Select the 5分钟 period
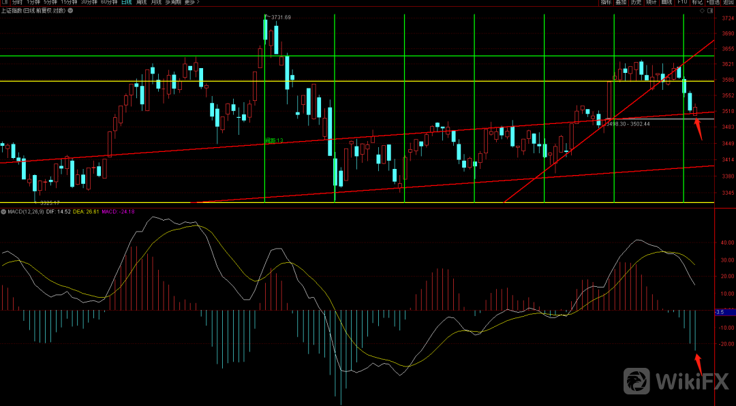The image size is (736, 406). click(50, 3)
